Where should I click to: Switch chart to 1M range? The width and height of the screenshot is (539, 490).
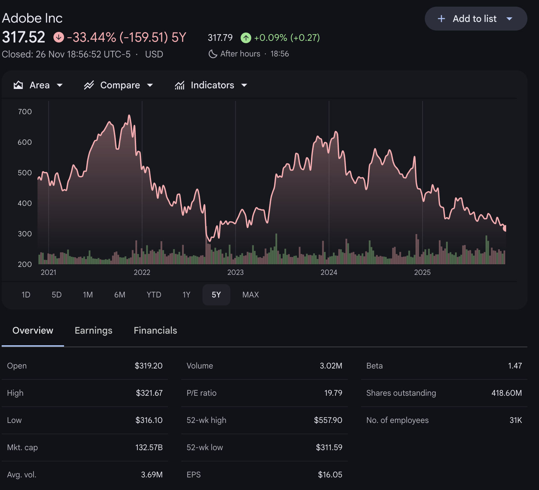(88, 295)
